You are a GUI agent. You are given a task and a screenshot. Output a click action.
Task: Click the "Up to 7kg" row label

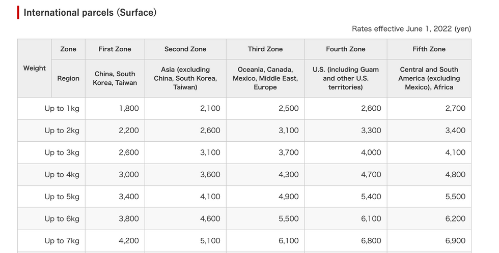click(x=62, y=241)
